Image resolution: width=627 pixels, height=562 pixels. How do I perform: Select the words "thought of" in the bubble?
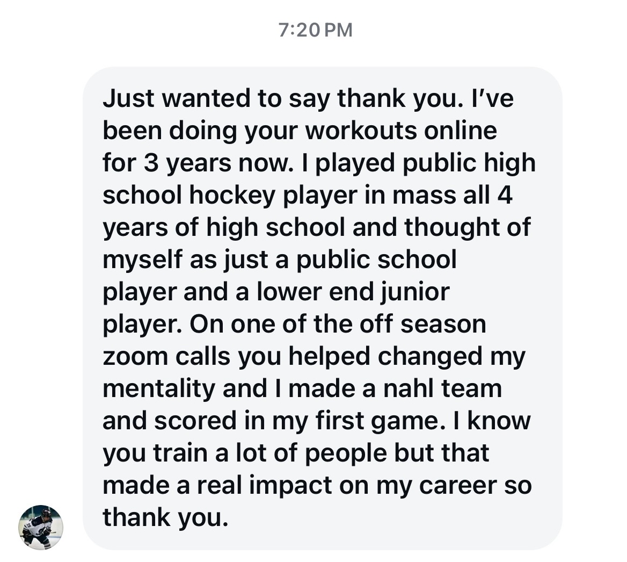(x=467, y=227)
